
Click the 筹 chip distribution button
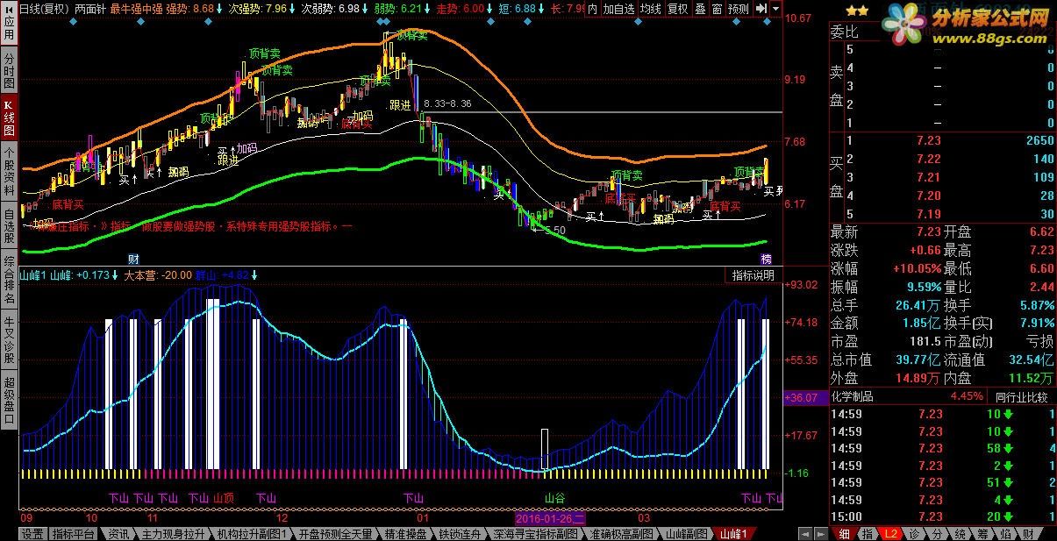(x=982, y=533)
